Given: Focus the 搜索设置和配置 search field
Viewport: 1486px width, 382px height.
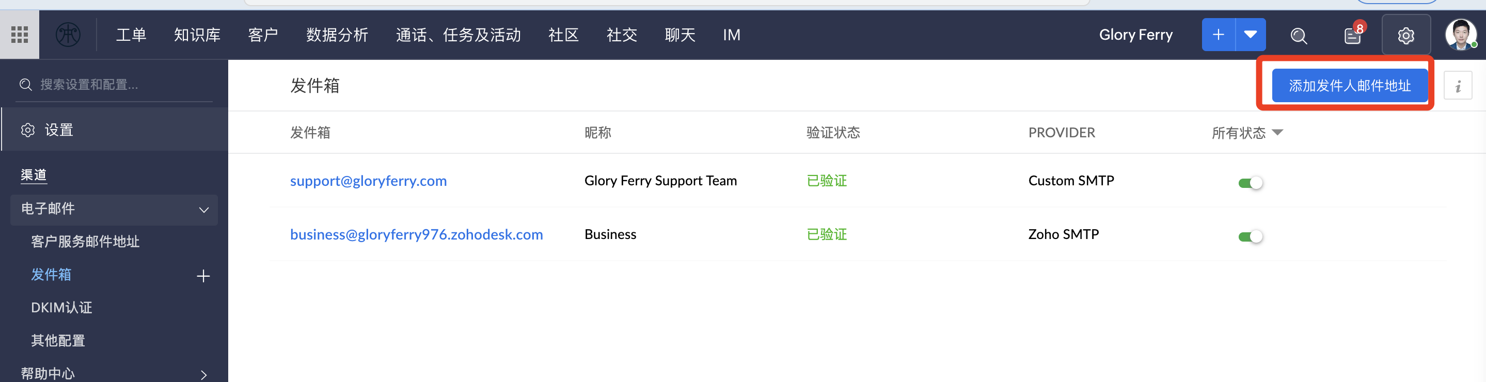Looking at the screenshot, I should coord(121,85).
